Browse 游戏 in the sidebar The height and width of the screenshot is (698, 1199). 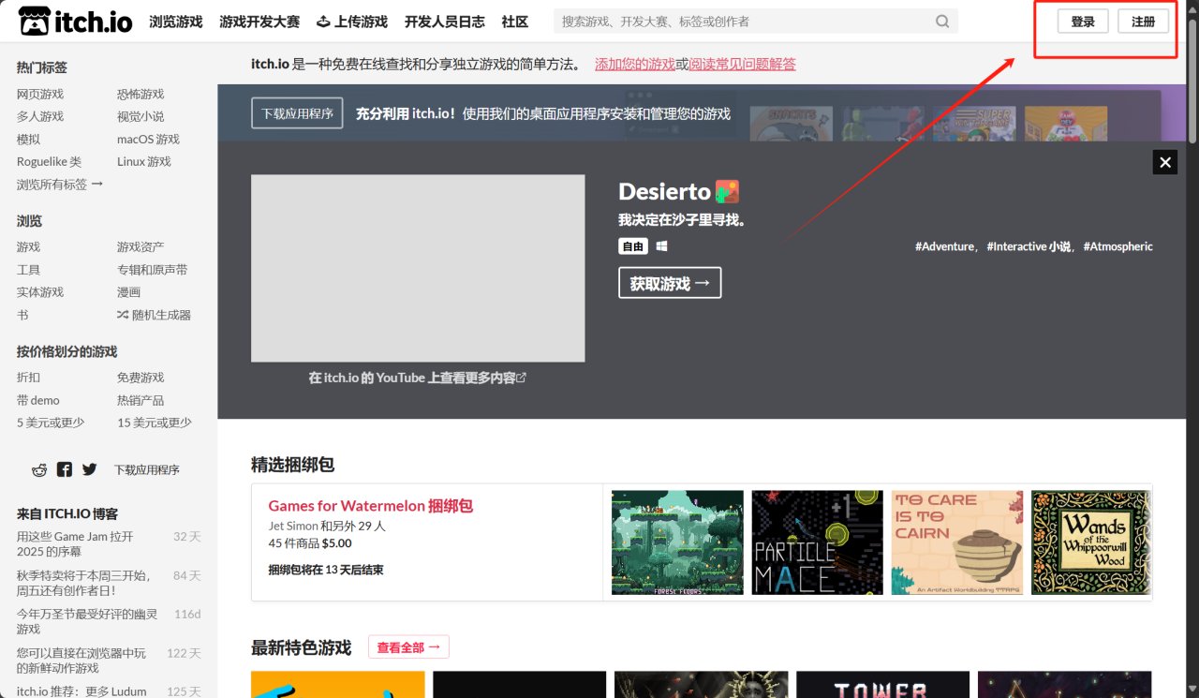click(28, 247)
